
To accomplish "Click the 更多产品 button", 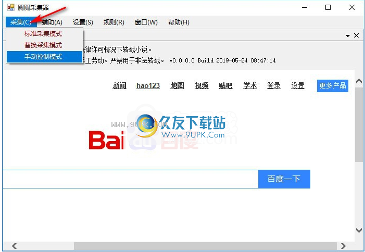I will pyautogui.click(x=333, y=85).
